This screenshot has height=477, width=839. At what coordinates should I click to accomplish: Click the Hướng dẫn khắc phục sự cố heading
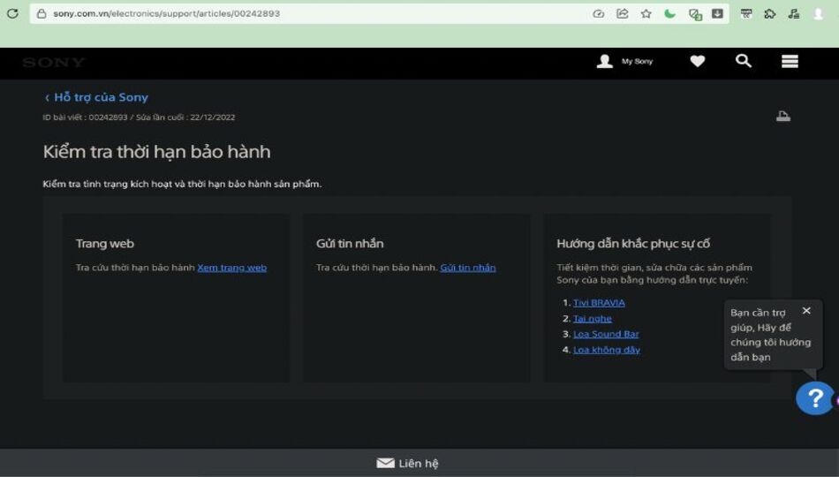pyautogui.click(x=633, y=244)
